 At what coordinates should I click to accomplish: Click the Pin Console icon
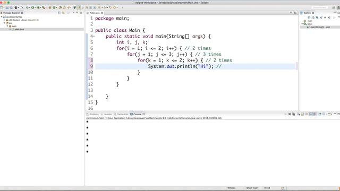(320, 114)
